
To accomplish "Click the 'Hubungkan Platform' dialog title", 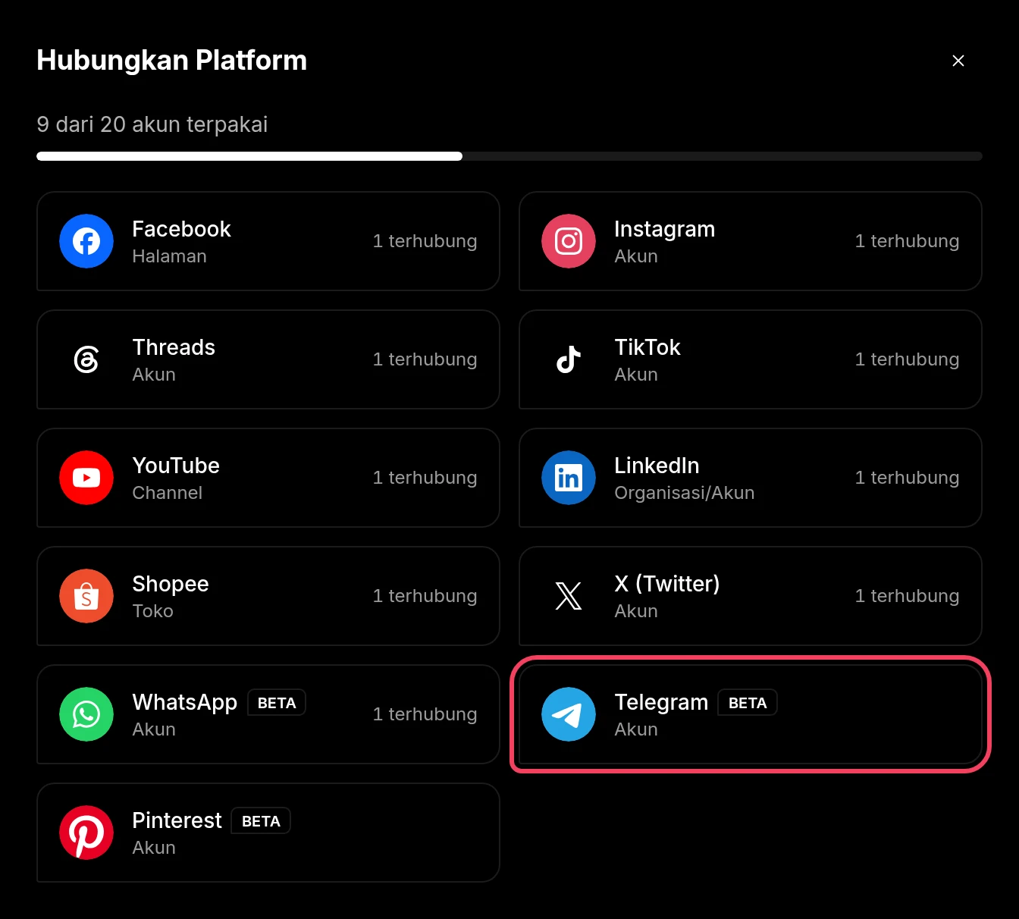I will (x=172, y=61).
